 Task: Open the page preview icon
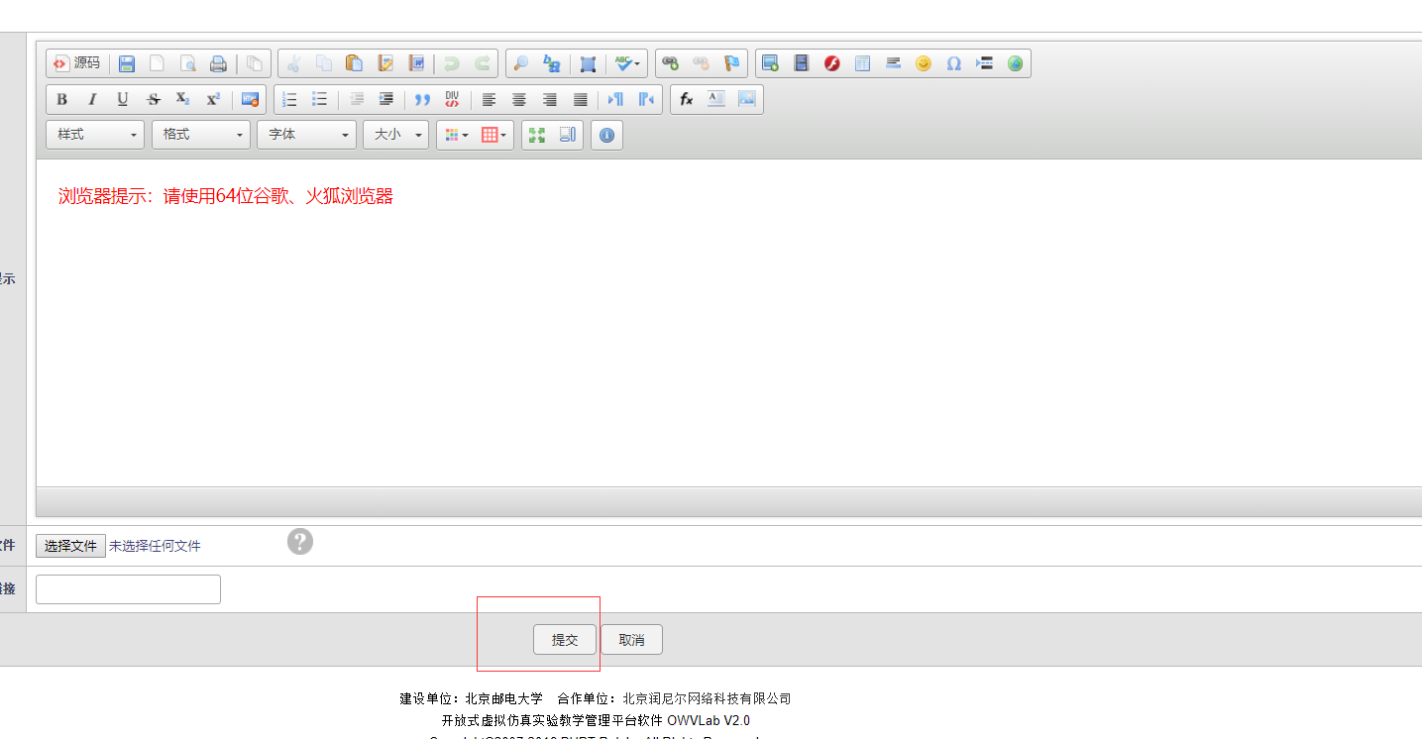click(x=187, y=63)
